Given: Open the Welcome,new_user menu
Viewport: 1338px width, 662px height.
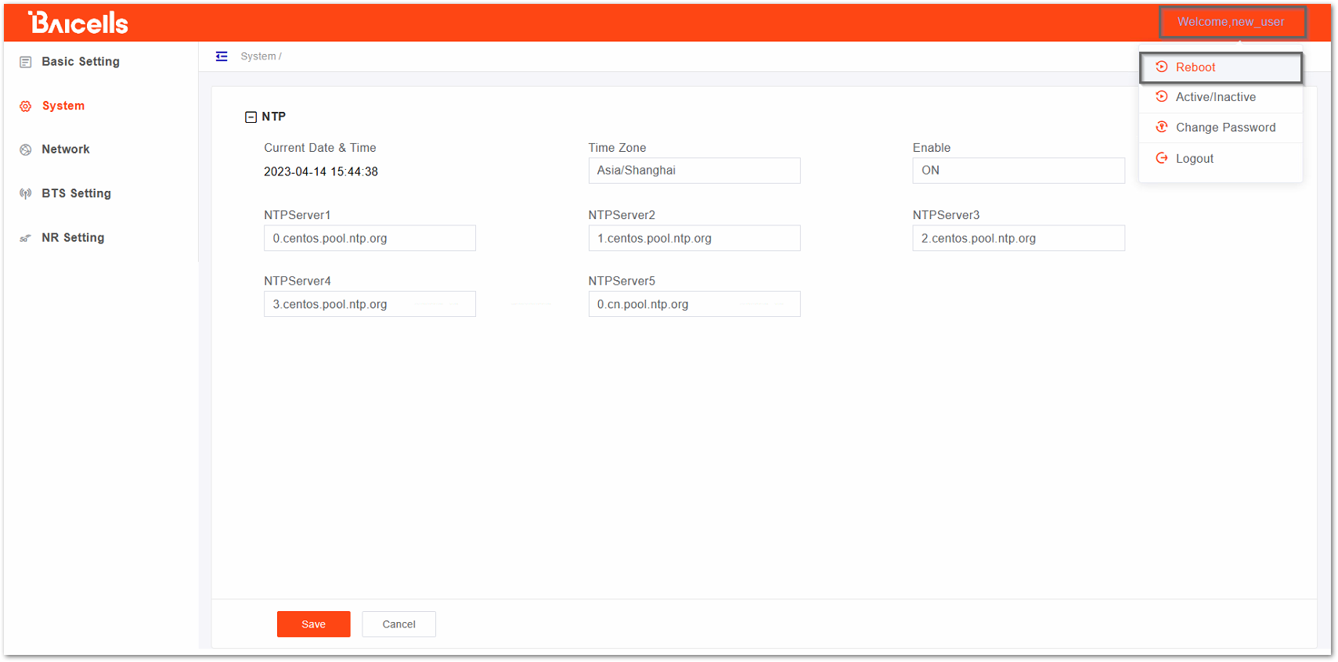Looking at the screenshot, I should [1232, 22].
